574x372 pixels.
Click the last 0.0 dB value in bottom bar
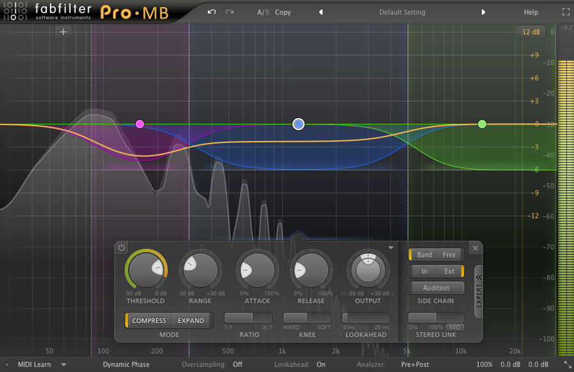click(538, 364)
